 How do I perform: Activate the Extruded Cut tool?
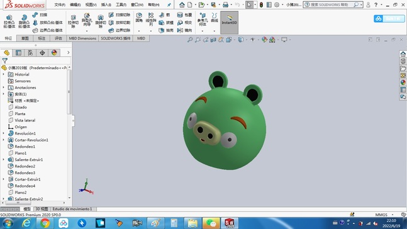click(73, 21)
